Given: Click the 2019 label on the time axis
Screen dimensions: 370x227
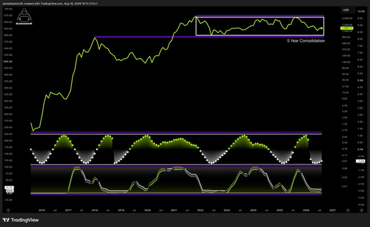Looking at the screenshot, I should click(121, 210).
